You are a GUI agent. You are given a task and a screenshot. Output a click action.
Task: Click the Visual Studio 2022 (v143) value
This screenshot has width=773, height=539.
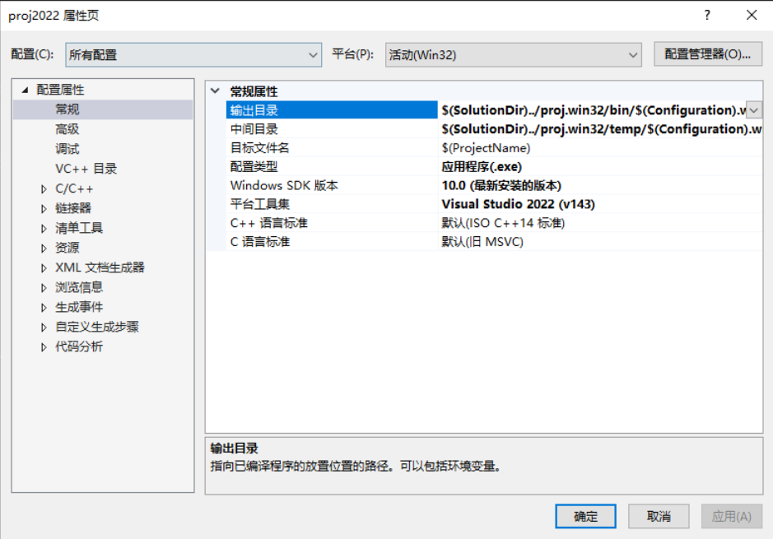tap(518, 204)
